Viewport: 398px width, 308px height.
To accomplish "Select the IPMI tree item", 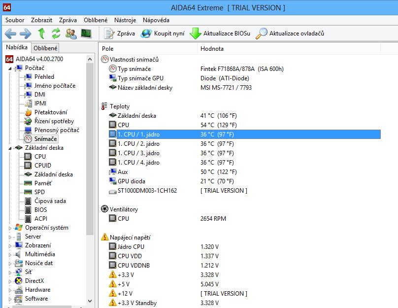I will (x=35, y=103).
